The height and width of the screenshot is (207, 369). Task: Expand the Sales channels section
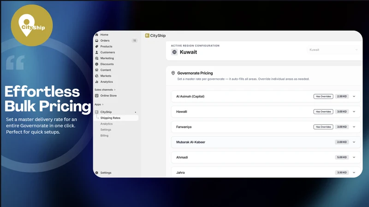pos(105,90)
